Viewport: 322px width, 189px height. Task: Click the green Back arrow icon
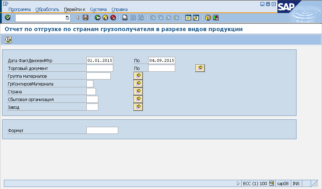(98, 18)
